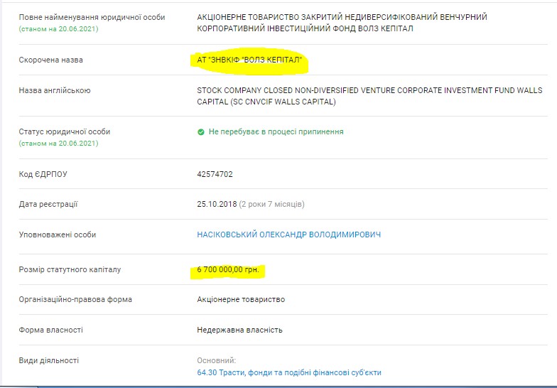Image resolution: width=557 pixels, height=388 pixels.
Task: Click the highlighted capital amount 6 700 000,00 грн.
Action: (x=228, y=270)
